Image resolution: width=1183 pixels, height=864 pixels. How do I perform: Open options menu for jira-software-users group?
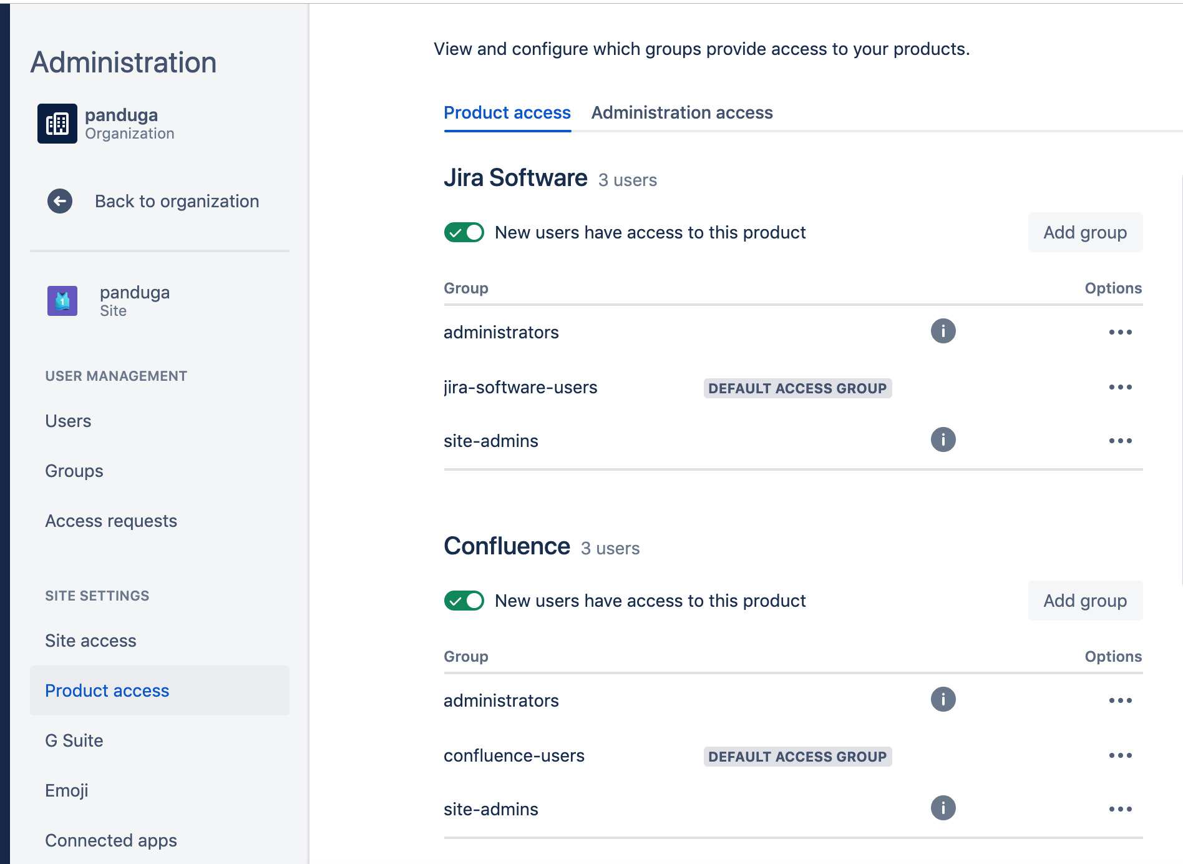(x=1120, y=386)
